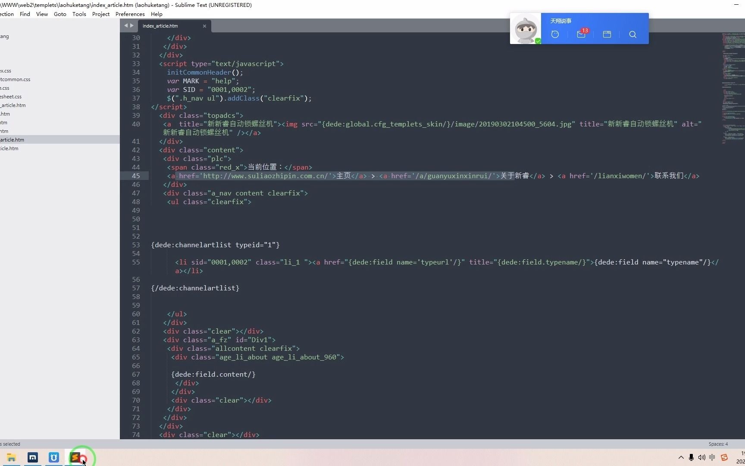Click the 天翔说事 name in the widget
This screenshot has width=745, height=466.
[x=561, y=21]
